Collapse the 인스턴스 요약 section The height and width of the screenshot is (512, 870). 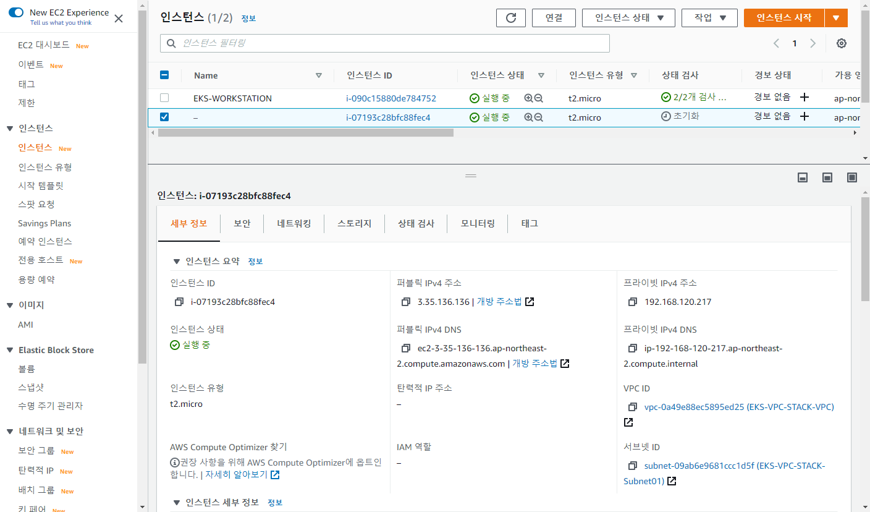coord(177,262)
